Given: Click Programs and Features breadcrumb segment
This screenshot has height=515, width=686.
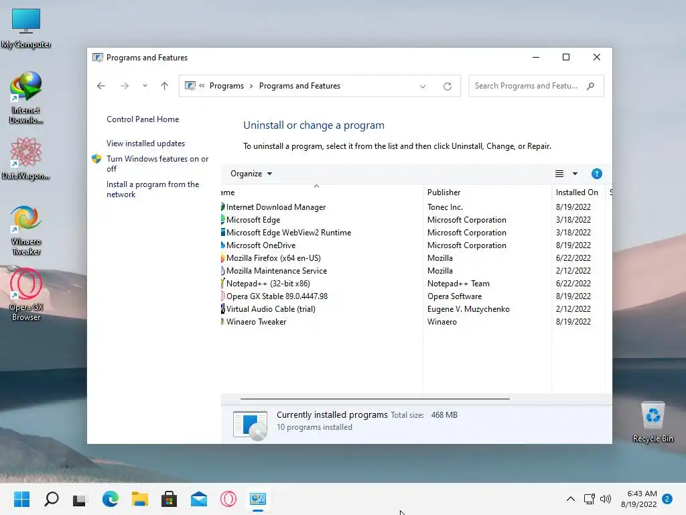Looking at the screenshot, I should point(299,86).
